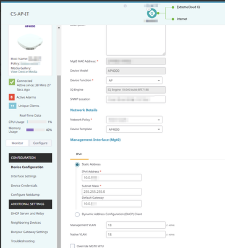The height and width of the screenshot is (248, 225).
Task: Open the blue Unique Clients count badge
Action: tap(12, 106)
